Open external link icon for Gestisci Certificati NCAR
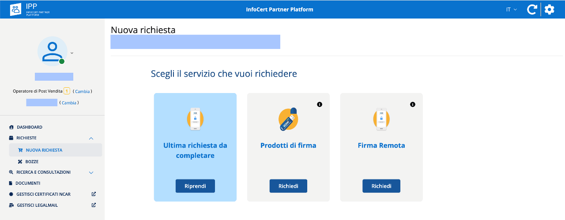This screenshot has width=565, height=220. [x=94, y=194]
